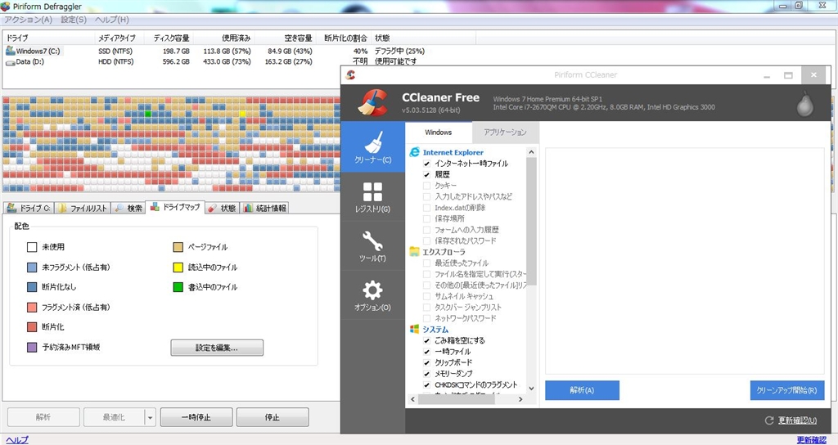The width and height of the screenshot is (838, 445).
Task: Open the ツール(T) wrench section in CCleaner
Action: tap(372, 245)
